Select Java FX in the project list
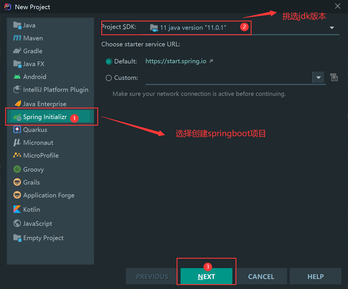The image size is (348, 289). click(34, 64)
